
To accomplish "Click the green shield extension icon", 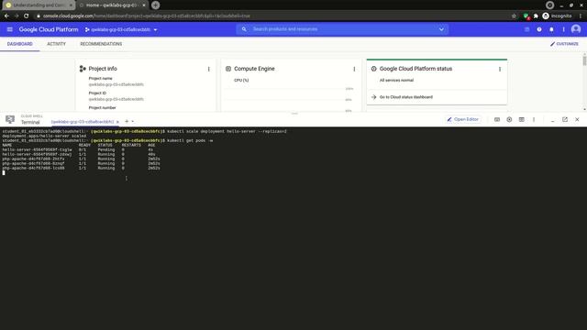I will coord(526,16).
